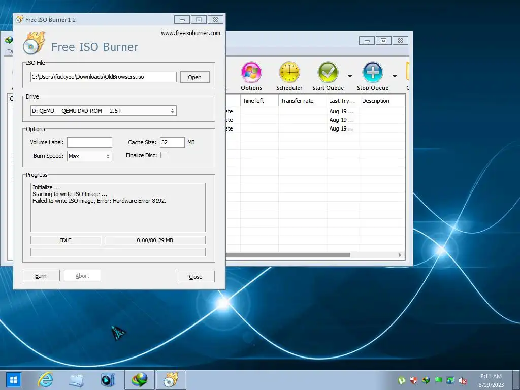This screenshot has height=390, width=520.
Task: Expand the Stop Queue dropdown arrow
Action: 395,76
